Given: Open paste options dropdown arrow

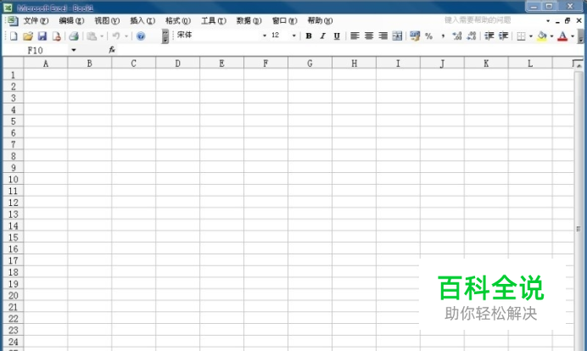Looking at the screenshot, I should point(102,36).
